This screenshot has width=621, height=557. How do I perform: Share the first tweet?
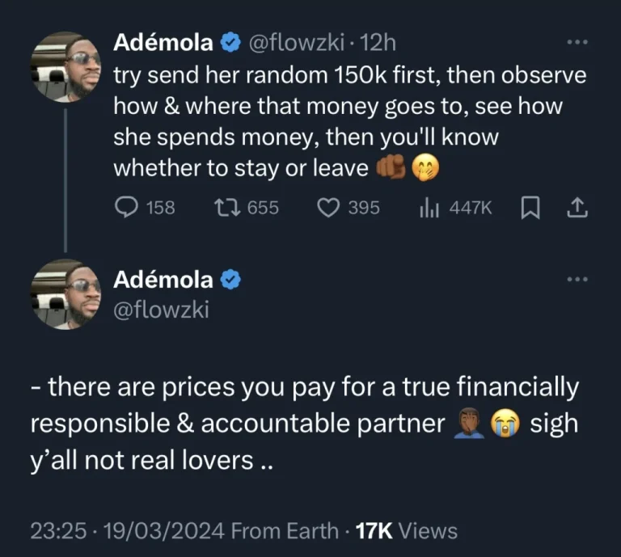pos(576,208)
